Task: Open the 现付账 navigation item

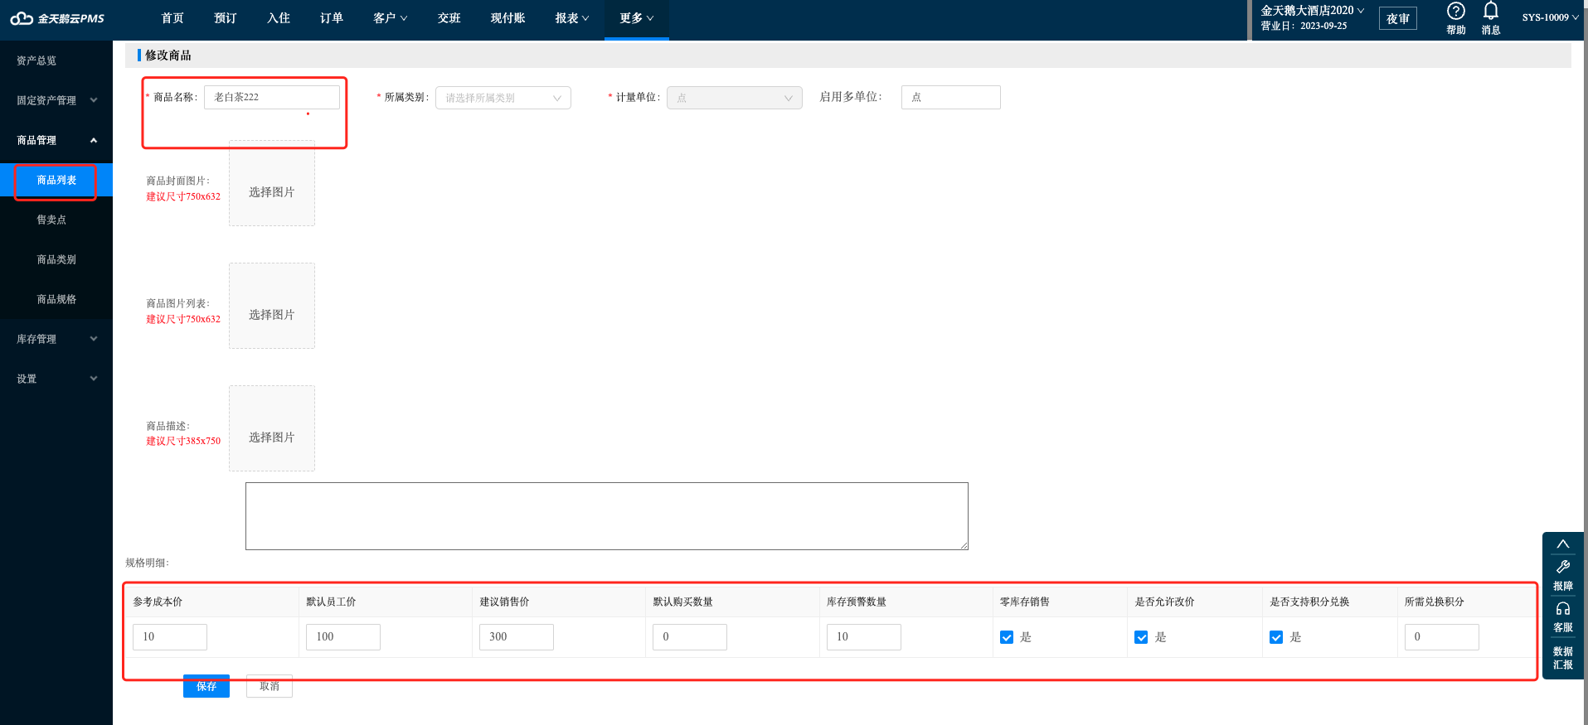Action: 507,18
